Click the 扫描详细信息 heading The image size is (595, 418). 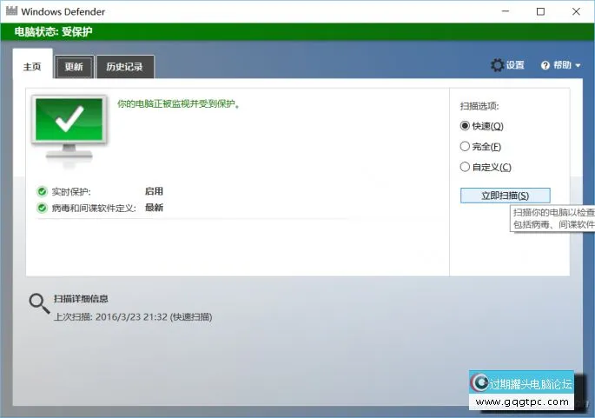point(81,299)
